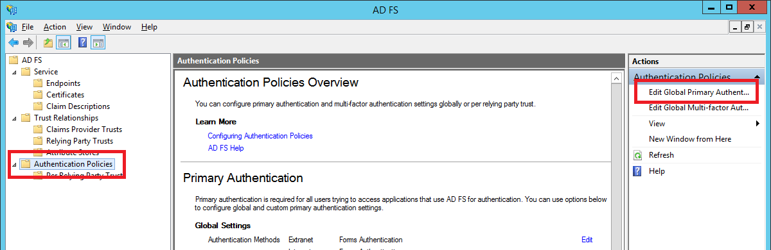Click the green Refresh icon in Actions
This screenshot has height=250, width=771.
pyautogui.click(x=637, y=155)
